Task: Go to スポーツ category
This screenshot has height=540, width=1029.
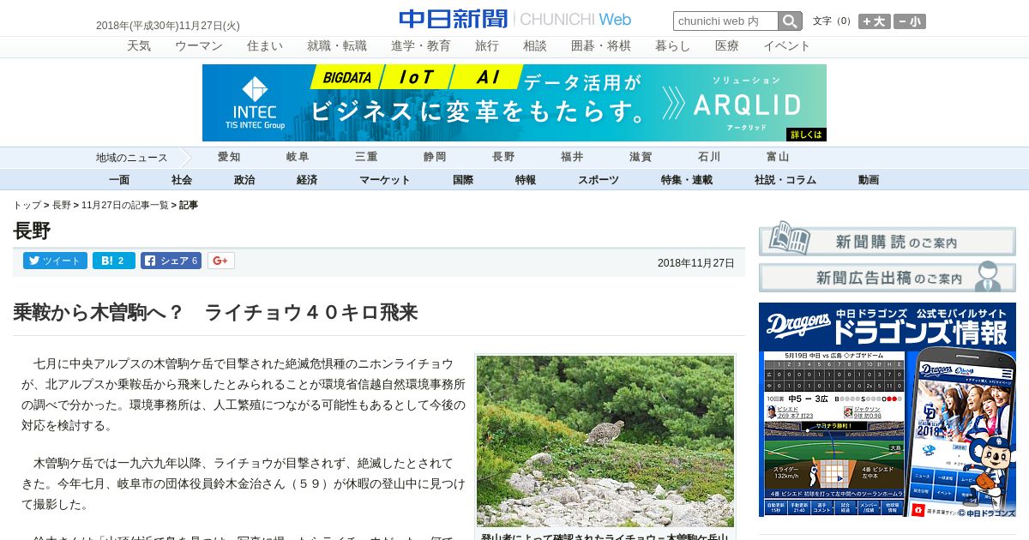Action: [599, 180]
